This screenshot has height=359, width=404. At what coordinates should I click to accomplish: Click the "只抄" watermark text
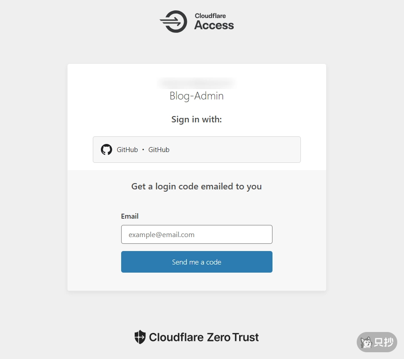pos(384,343)
